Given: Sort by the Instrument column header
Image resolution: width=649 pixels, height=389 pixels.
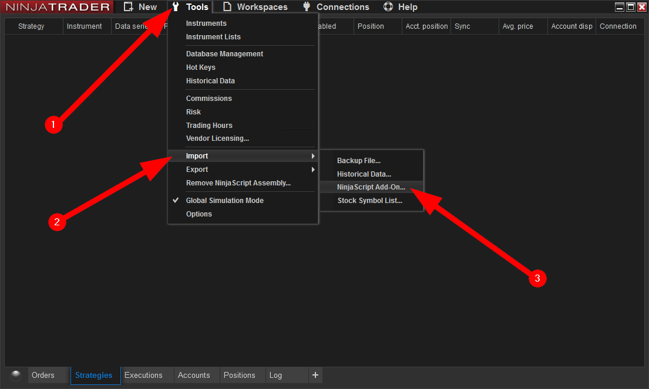Looking at the screenshot, I should coord(85,26).
